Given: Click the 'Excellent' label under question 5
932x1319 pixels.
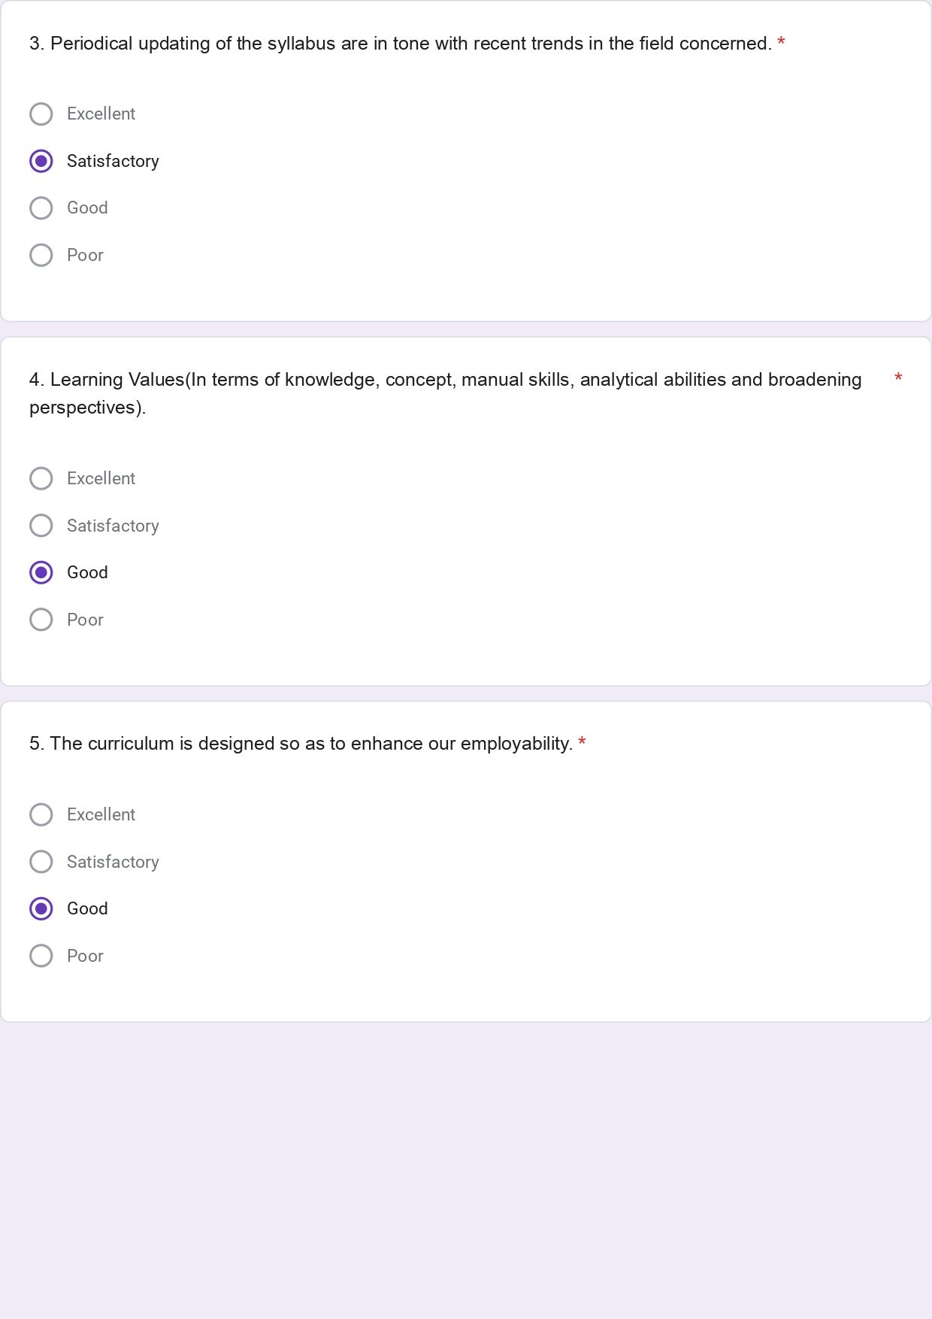Looking at the screenshot, I should 101,815.
